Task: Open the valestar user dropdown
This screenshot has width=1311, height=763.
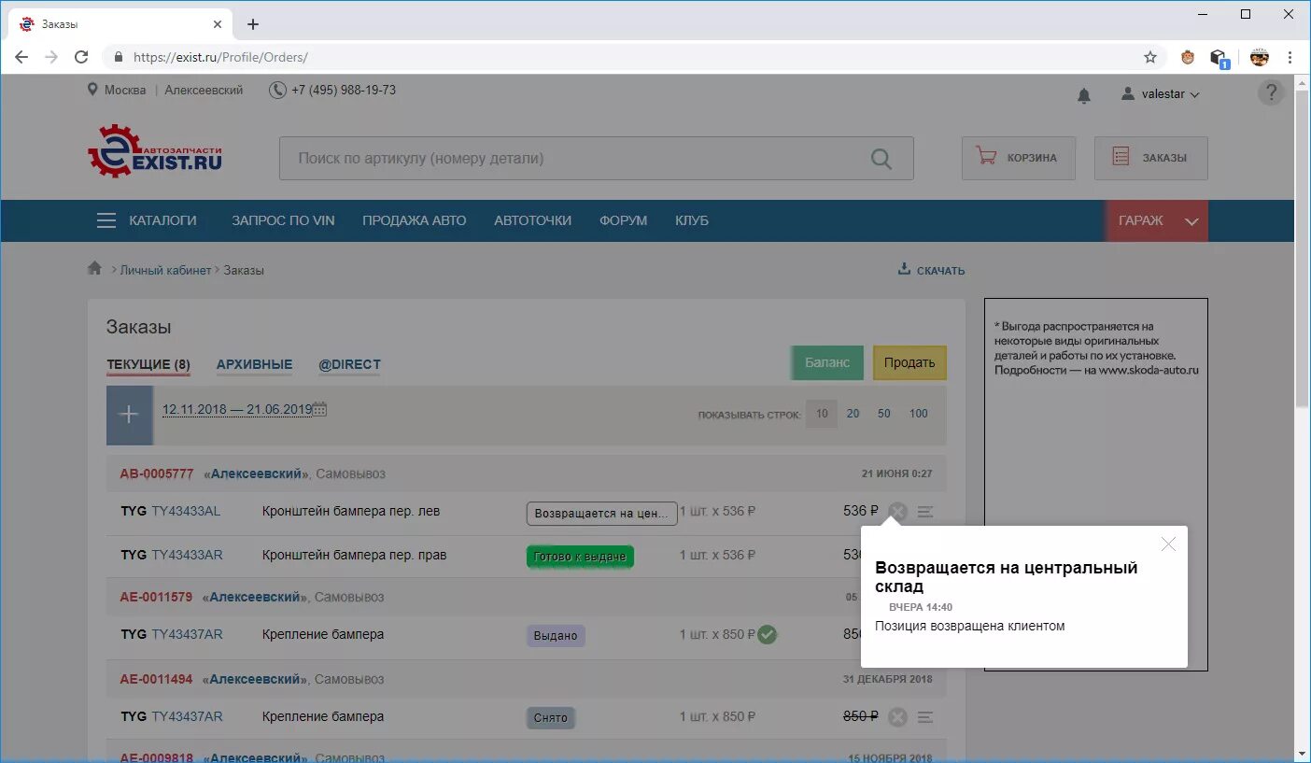Action: (1161, 94)
